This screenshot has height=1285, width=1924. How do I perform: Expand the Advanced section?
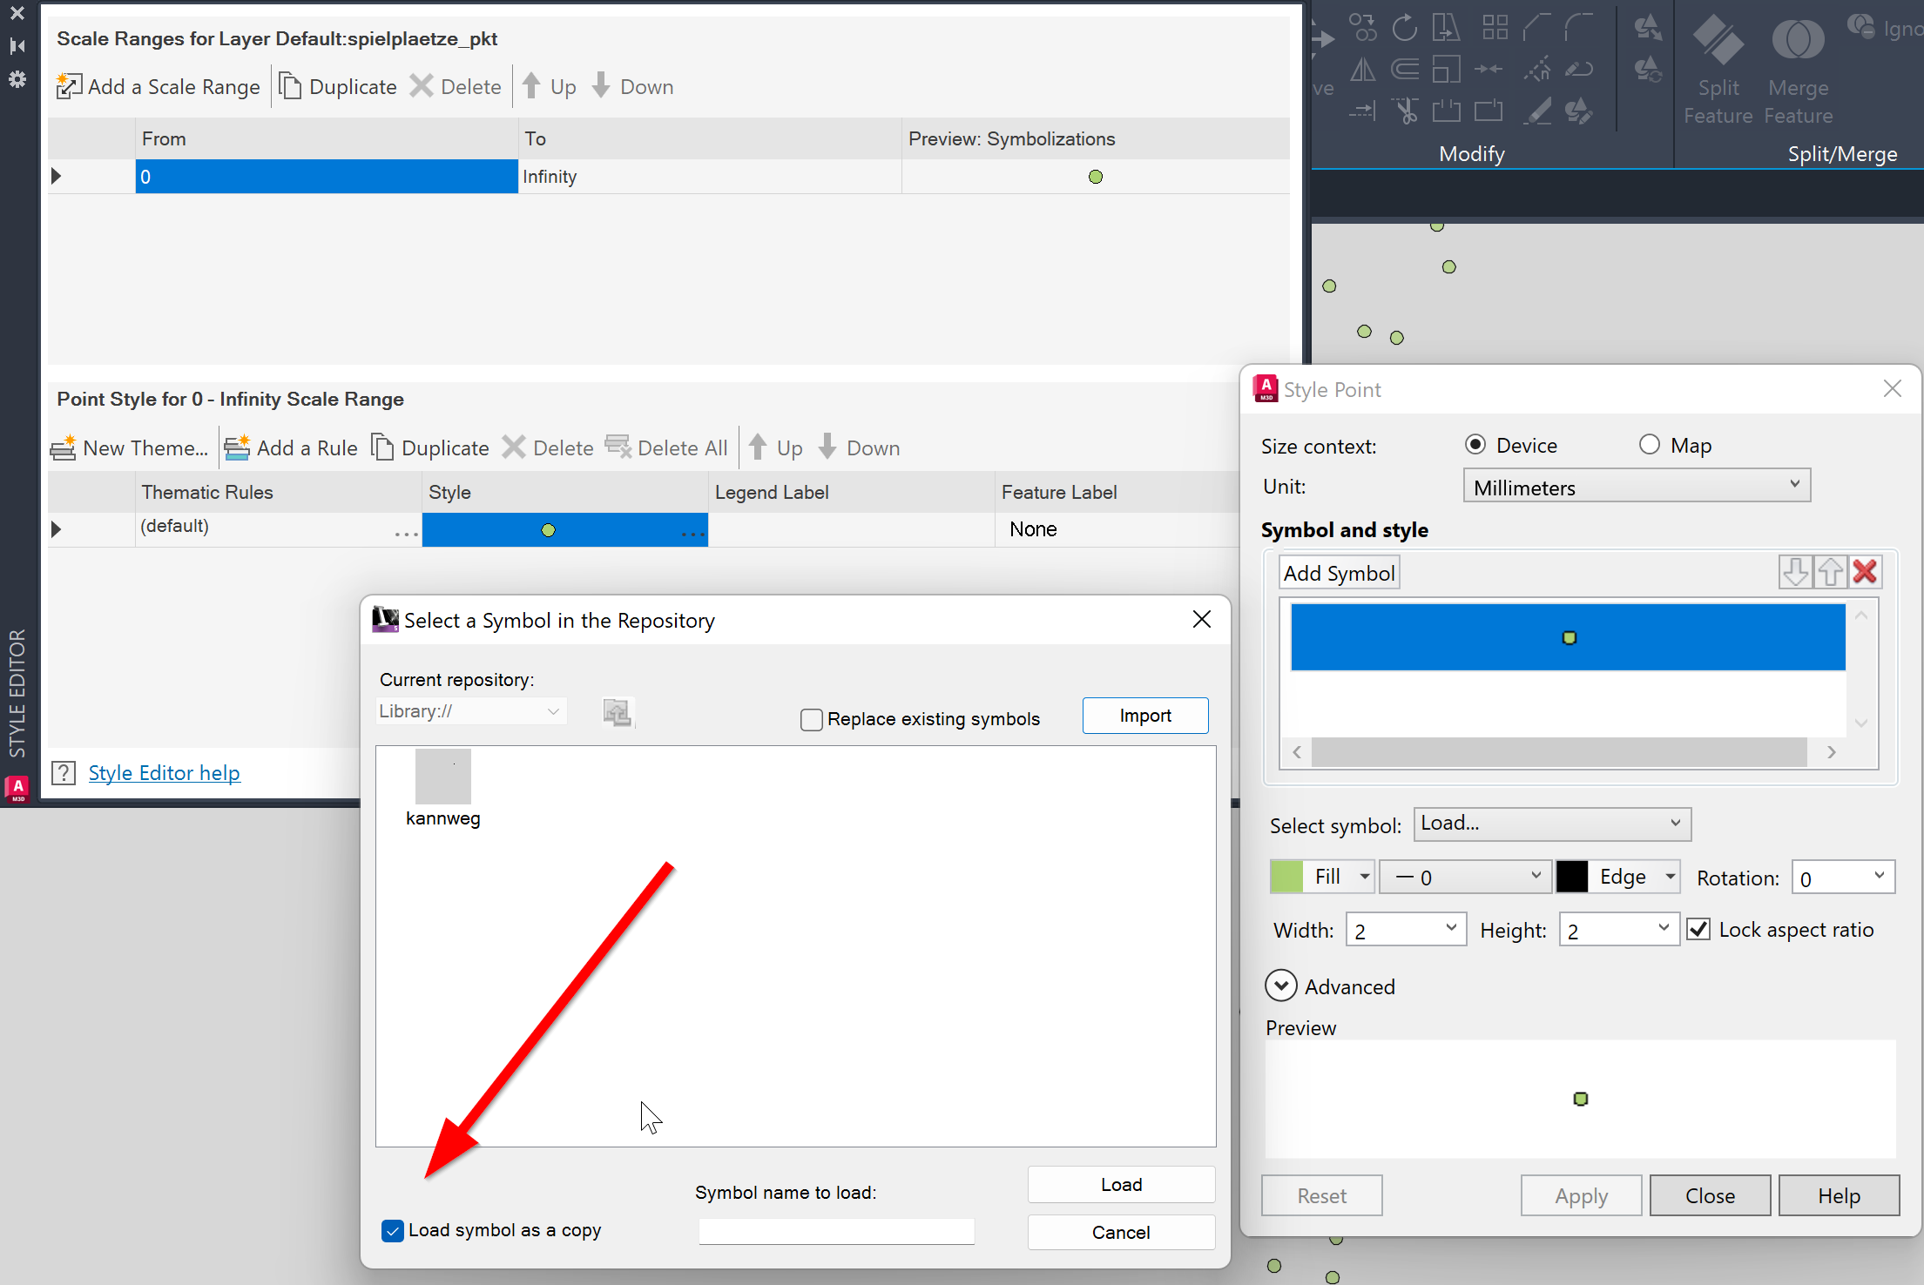1280,986
